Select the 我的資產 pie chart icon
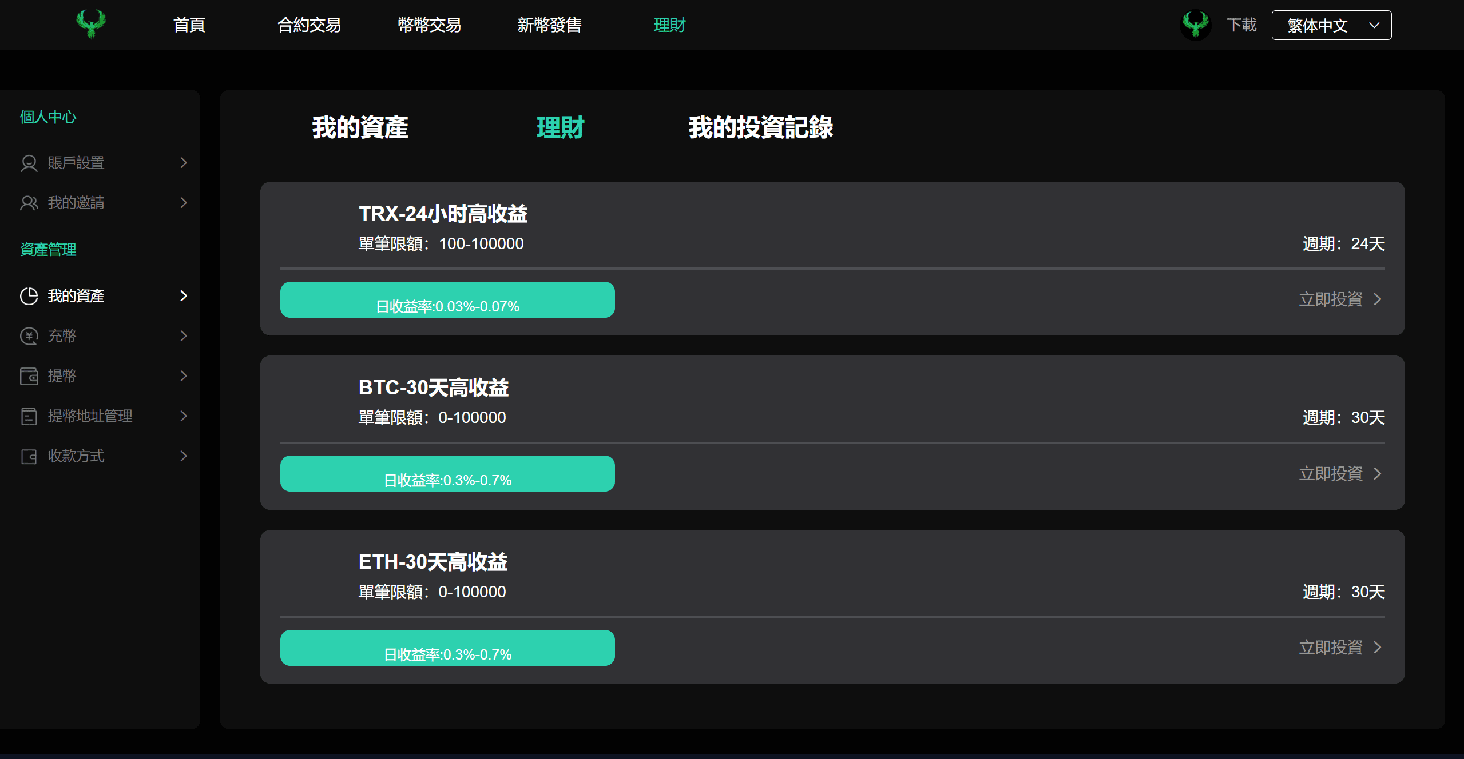The height and width of the screenshot is (759, 1464). pyautogui.click(x=29, y=295)
